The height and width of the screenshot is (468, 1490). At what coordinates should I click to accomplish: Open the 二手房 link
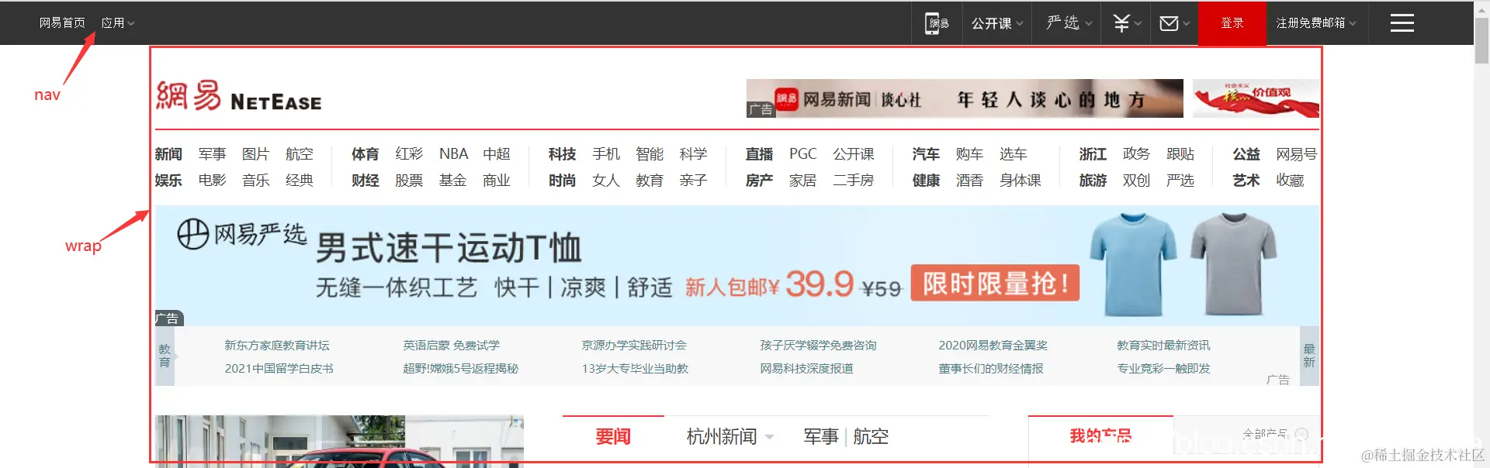point(854,181)
